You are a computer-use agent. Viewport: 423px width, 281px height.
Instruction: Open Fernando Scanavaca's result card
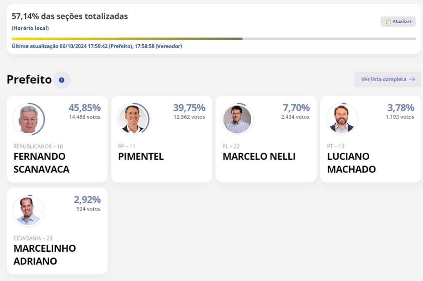click(x=57, y=139)
